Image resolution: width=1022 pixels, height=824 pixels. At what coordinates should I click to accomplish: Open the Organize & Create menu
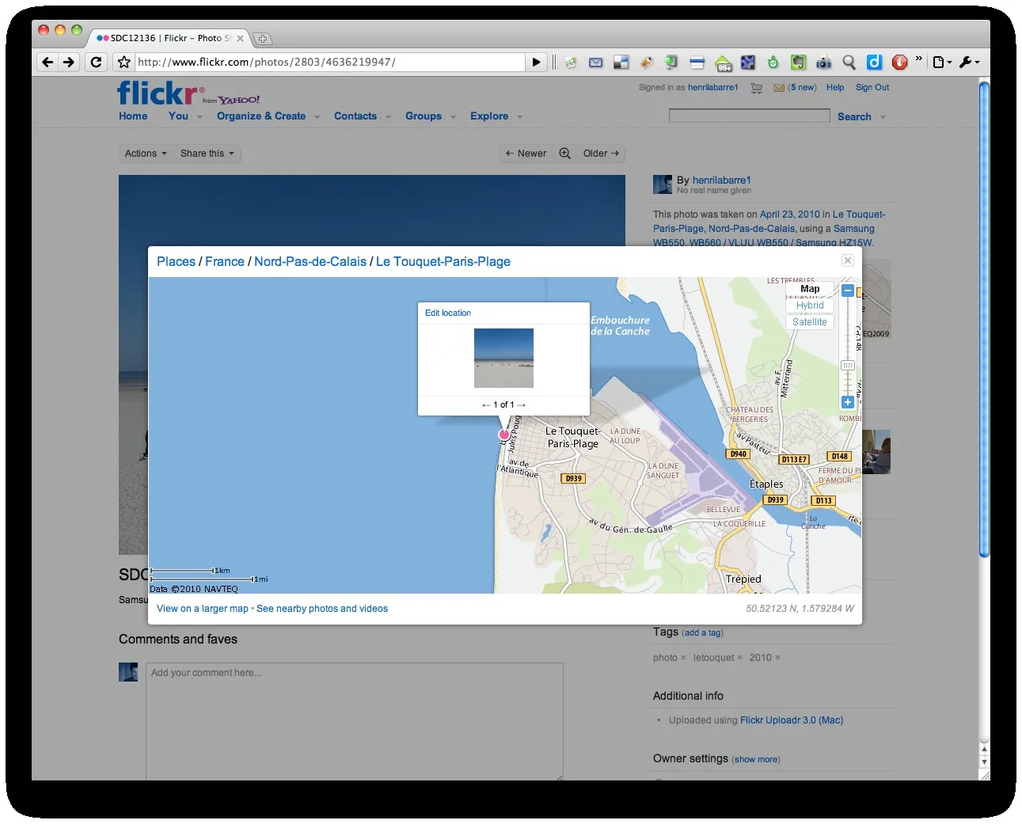(x=261, y=116)
